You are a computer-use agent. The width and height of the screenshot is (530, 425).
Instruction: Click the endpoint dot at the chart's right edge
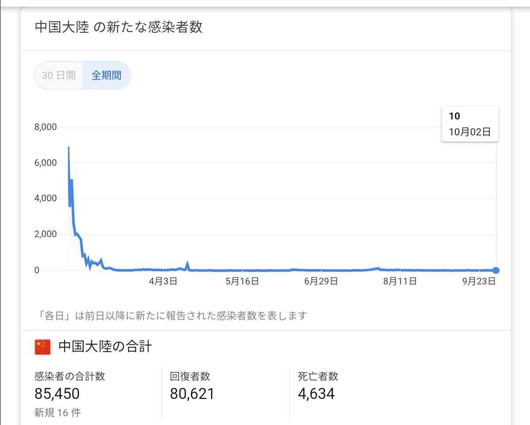pyautogui.click(x=496, y=270)
